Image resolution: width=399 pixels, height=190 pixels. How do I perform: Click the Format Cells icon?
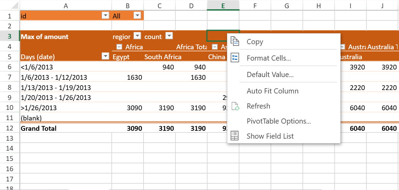tap(235, 58)
